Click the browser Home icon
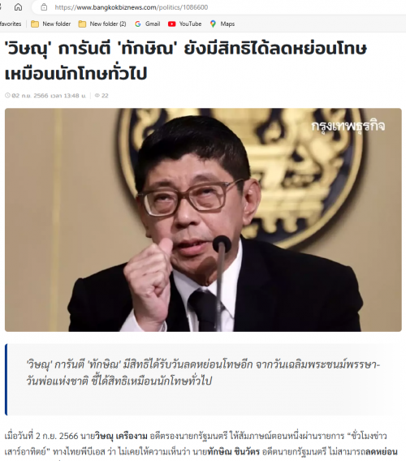 (18, 6)
